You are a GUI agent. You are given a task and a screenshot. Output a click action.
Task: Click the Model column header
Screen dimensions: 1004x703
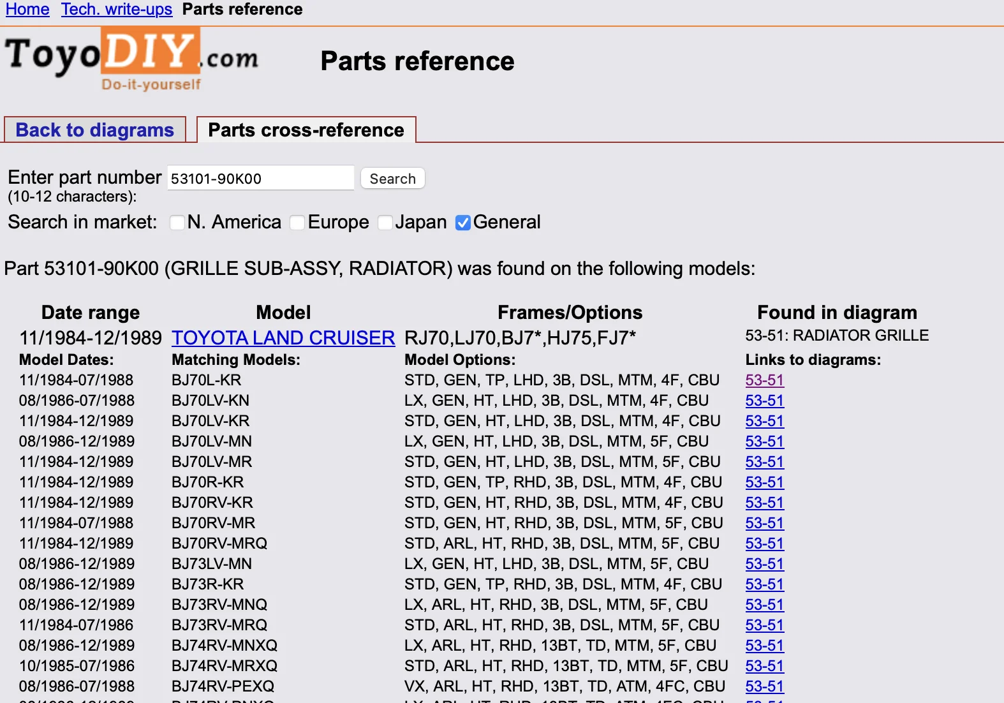tap(283, 313)
